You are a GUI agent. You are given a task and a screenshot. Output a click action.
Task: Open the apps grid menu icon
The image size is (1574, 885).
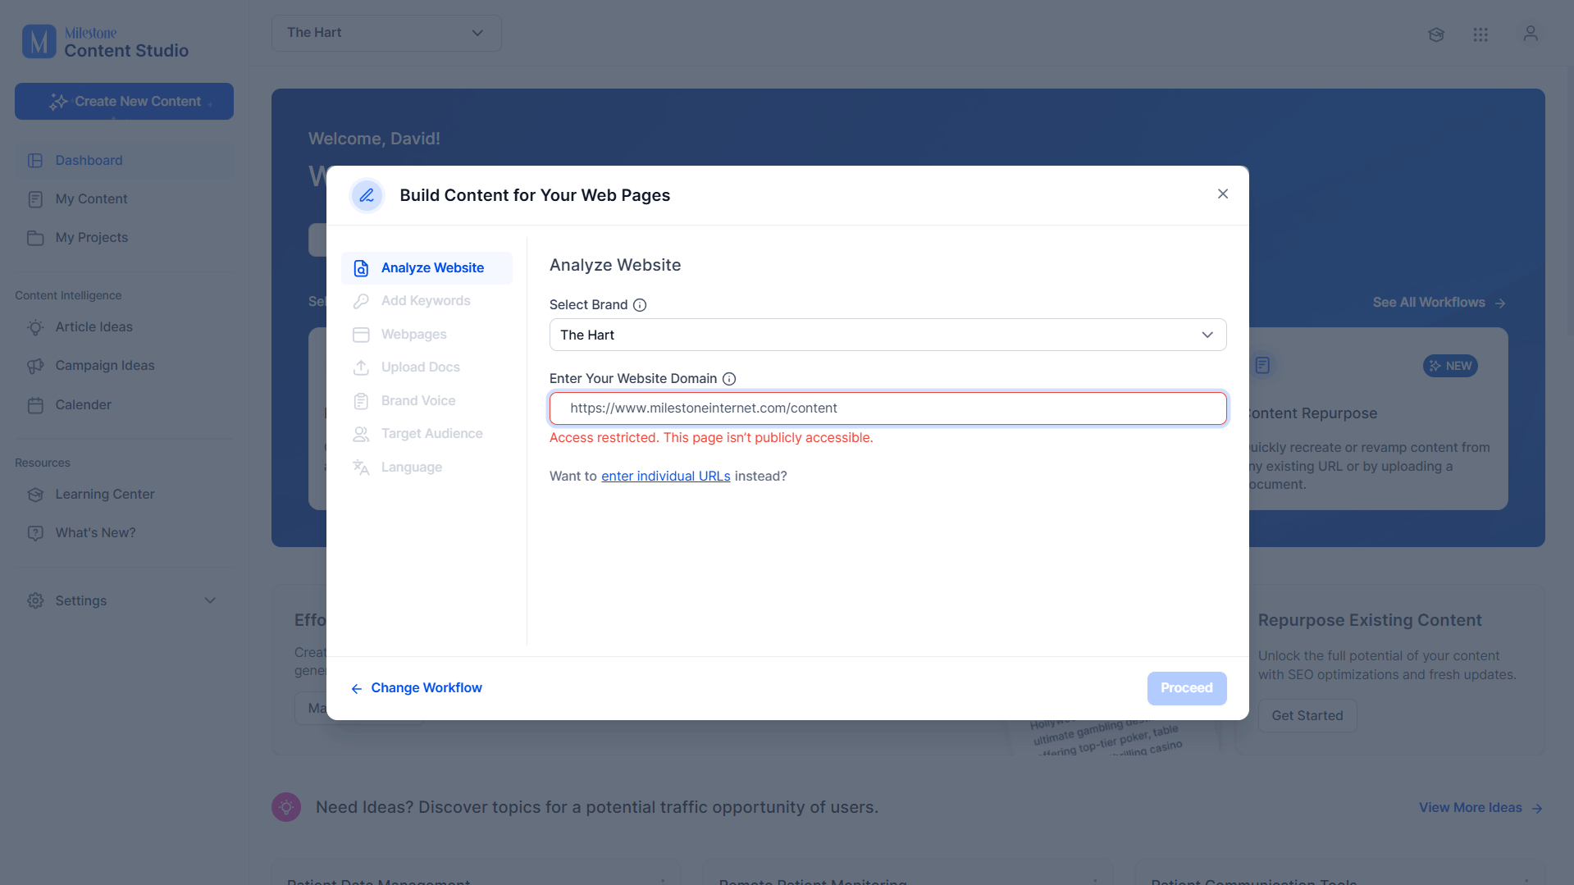(x=1480, y=34)
